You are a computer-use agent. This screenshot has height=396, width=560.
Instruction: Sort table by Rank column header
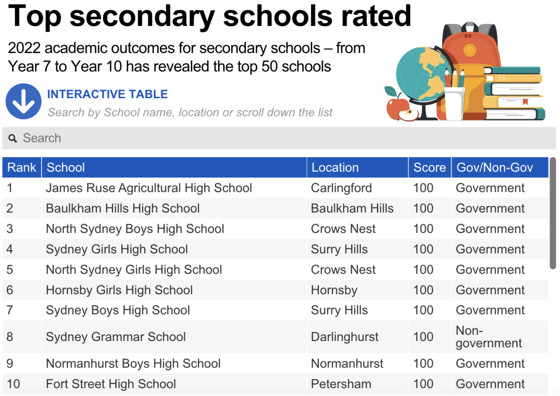click(22, 167)
